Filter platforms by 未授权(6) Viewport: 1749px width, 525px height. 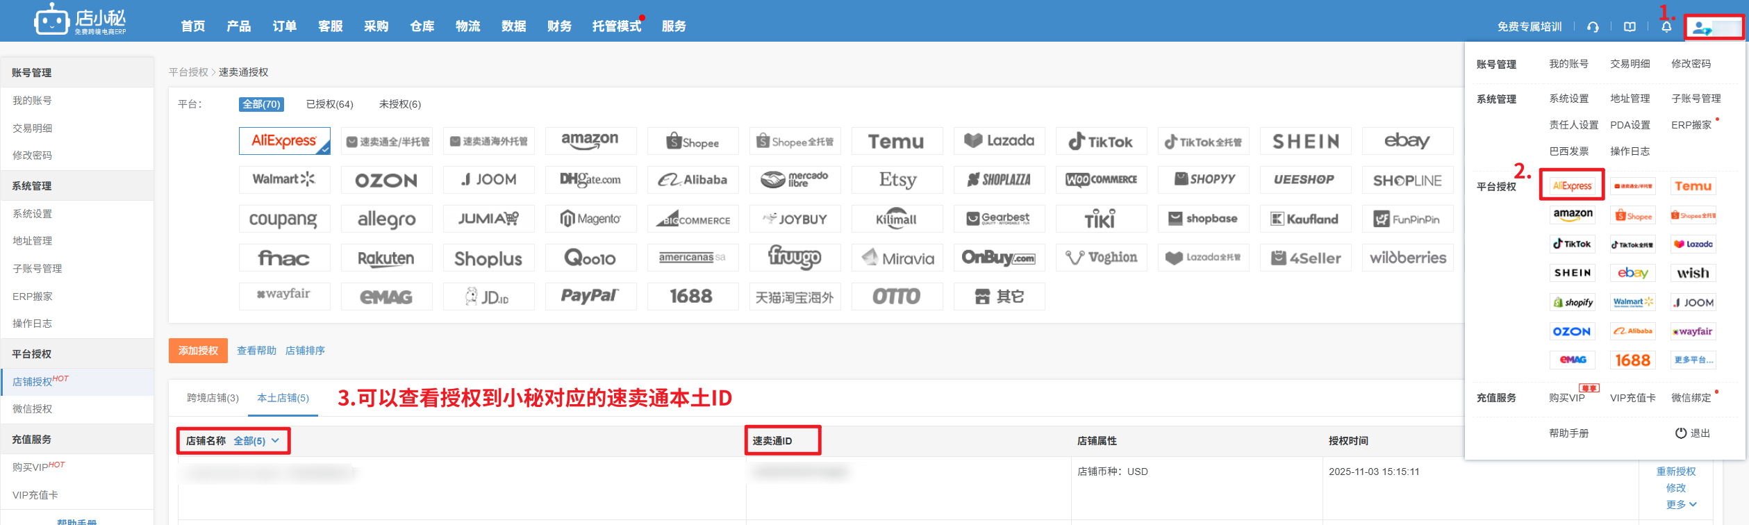(400, 104)
